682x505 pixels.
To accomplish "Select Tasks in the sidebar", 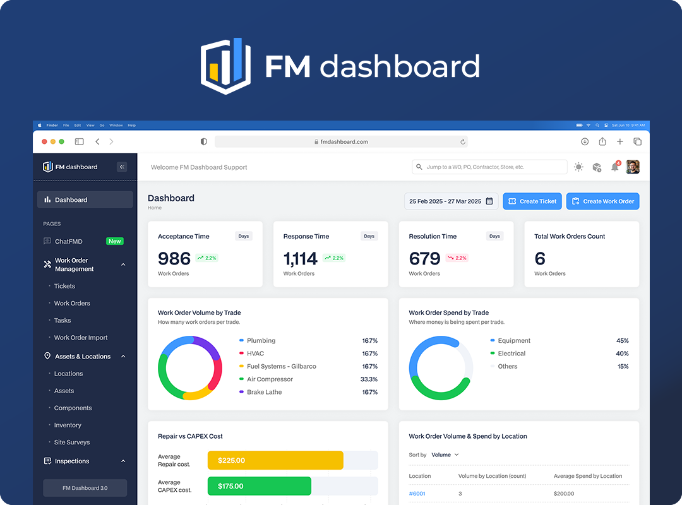I will (62, 321).
